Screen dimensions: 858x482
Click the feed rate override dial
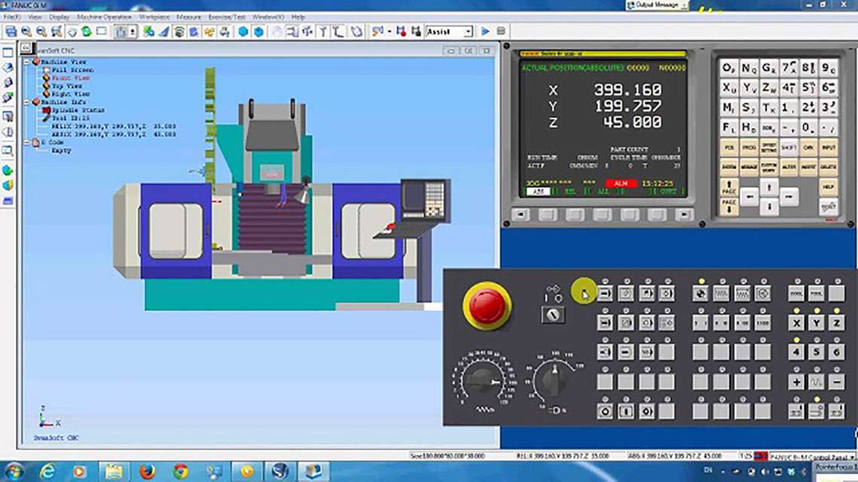484,380
